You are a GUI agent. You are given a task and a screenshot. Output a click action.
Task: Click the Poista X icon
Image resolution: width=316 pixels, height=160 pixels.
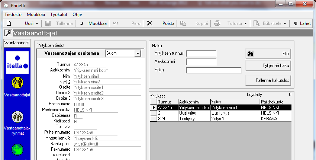(149, 23)
